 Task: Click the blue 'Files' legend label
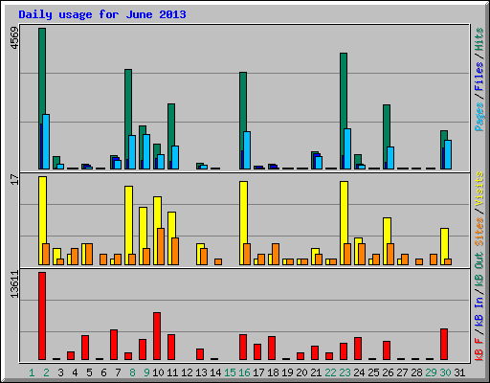tap(479, 77)
